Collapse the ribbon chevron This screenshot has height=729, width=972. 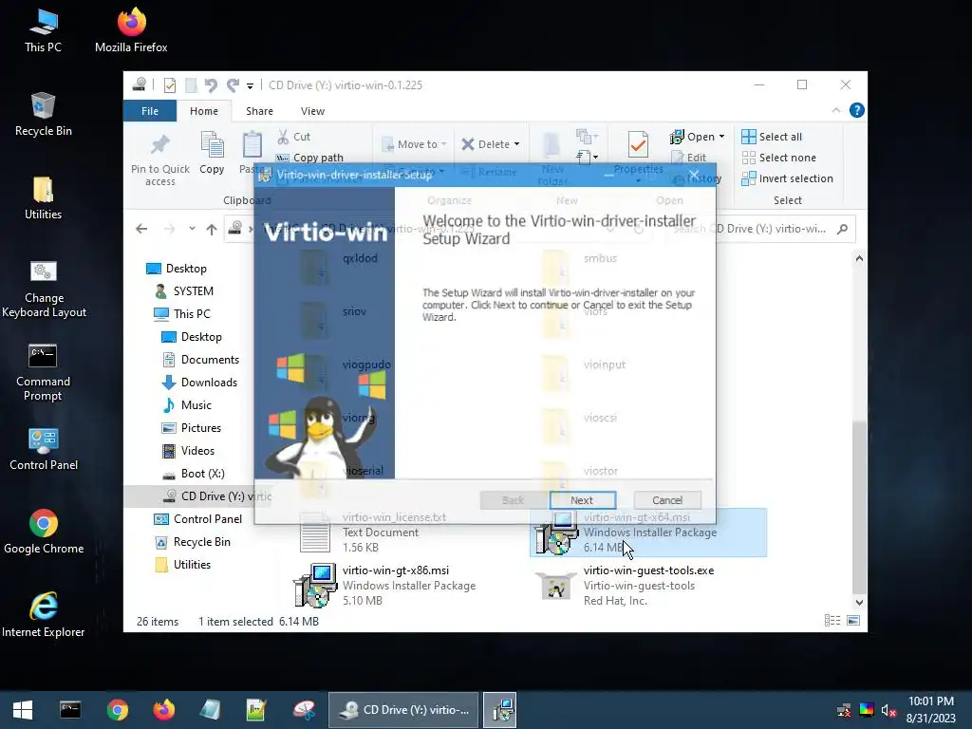pyautogui.click(x=835, y=110)
